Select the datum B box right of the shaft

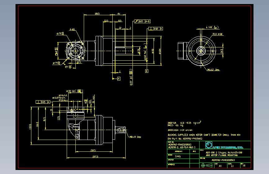(147, 71)
